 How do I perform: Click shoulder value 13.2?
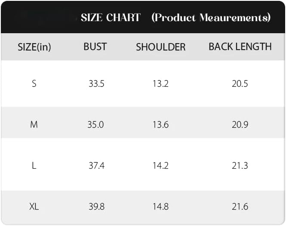160,84
